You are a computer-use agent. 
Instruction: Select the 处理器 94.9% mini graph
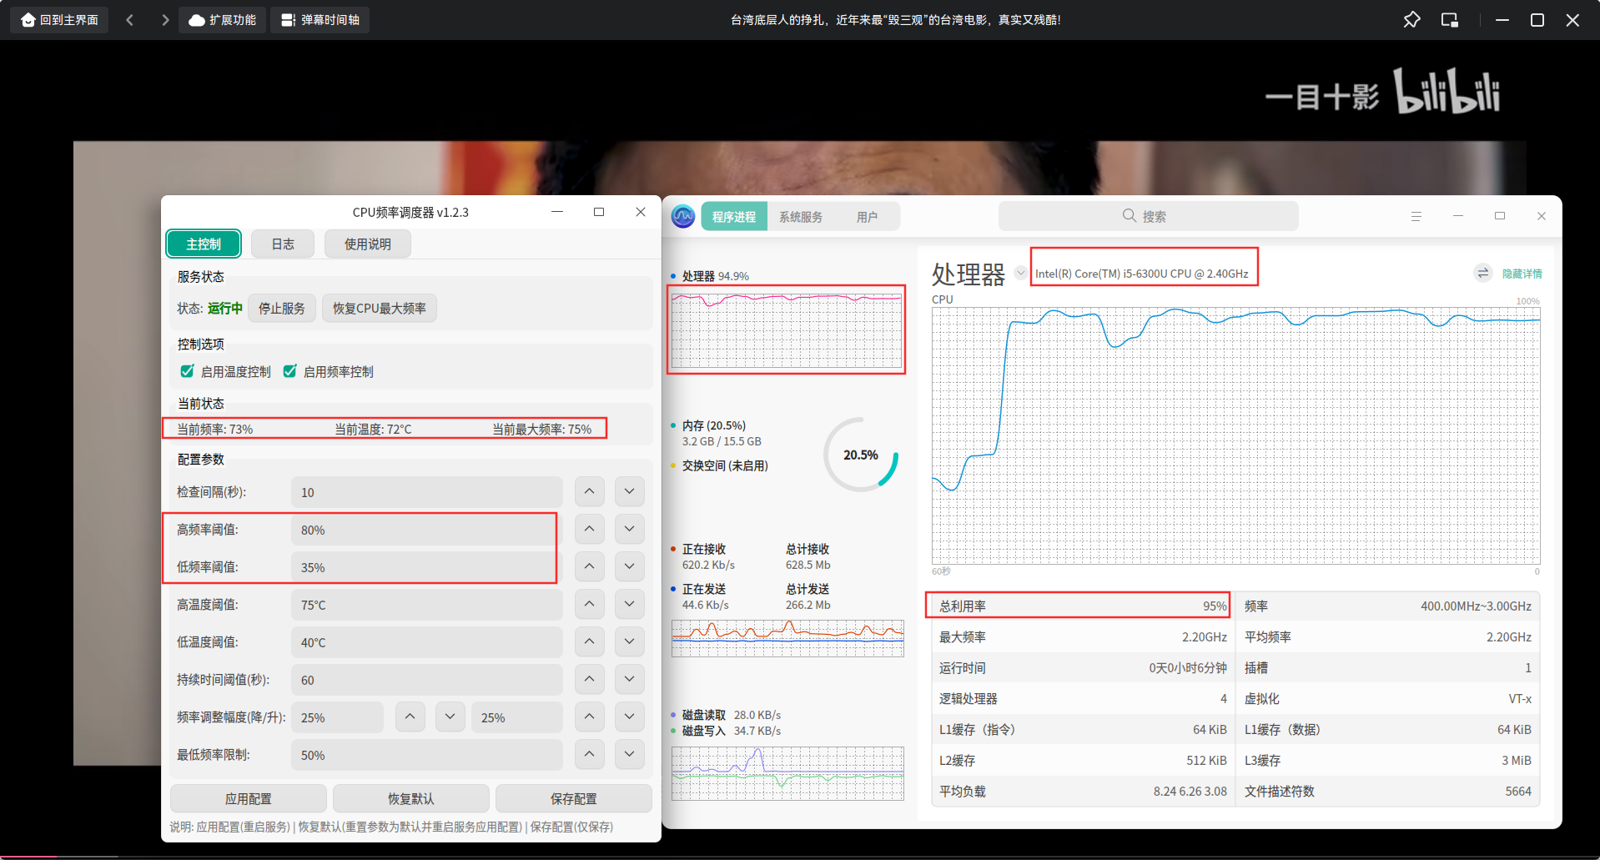[787, 329]
